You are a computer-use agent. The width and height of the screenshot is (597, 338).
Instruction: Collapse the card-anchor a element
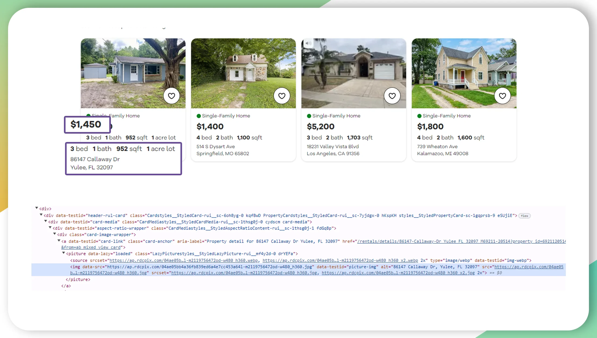[x=59, y=241]
